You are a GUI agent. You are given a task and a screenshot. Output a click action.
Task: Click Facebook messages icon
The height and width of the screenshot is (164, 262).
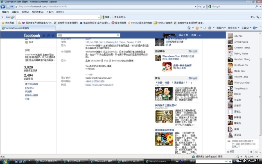click(48, 36)
